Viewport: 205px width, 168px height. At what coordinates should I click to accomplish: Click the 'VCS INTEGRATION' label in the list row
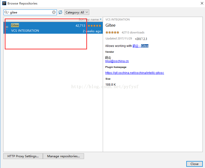tap(25, 31)
